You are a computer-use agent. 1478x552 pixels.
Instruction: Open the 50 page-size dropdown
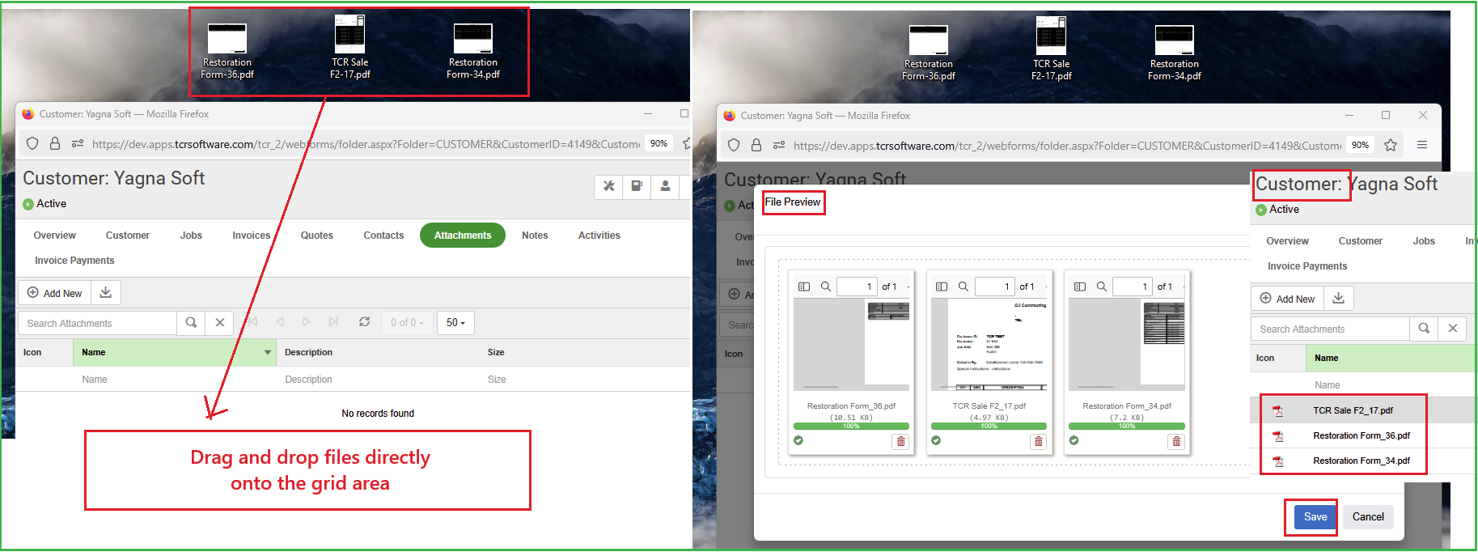point(456,322)
